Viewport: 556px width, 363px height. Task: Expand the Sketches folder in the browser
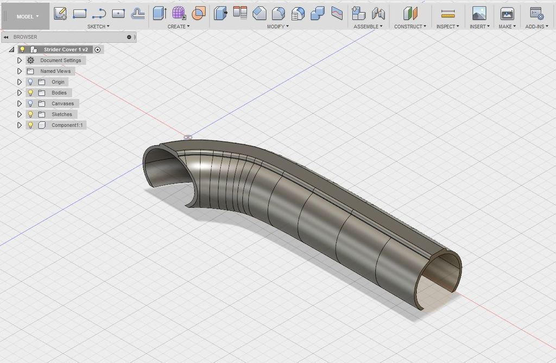coord(20,114)
